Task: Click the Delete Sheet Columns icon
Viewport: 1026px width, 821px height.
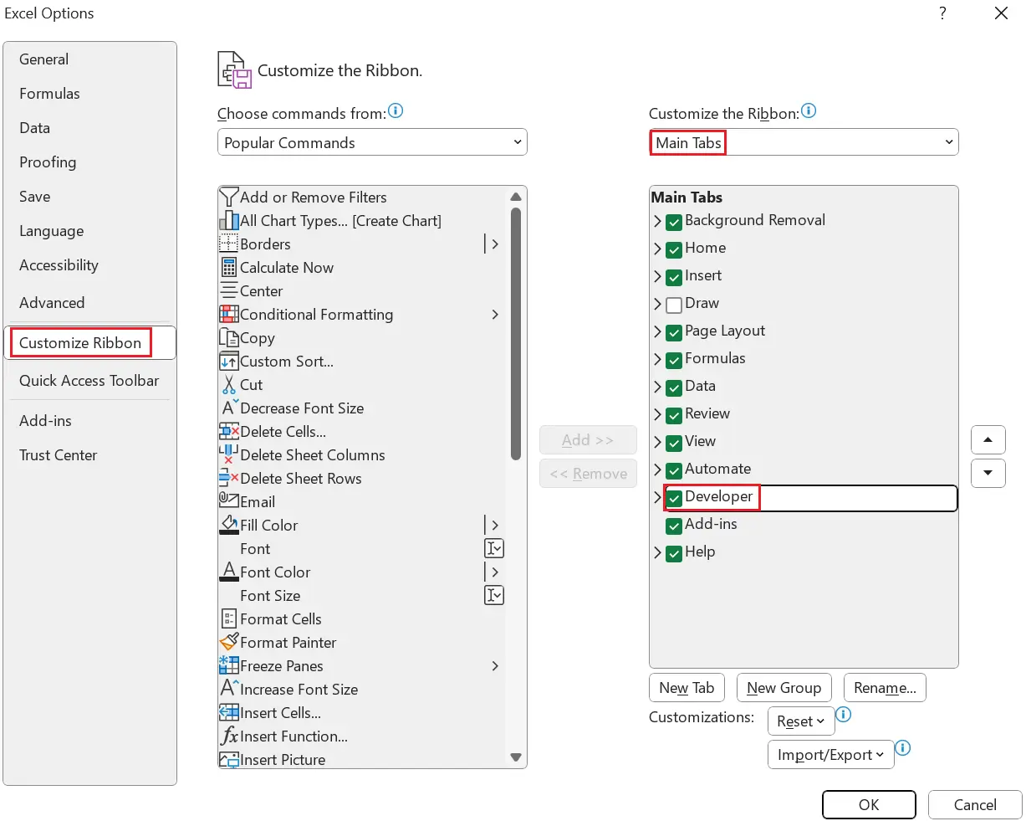Action: pyautogui.click(x=228, y=455)
